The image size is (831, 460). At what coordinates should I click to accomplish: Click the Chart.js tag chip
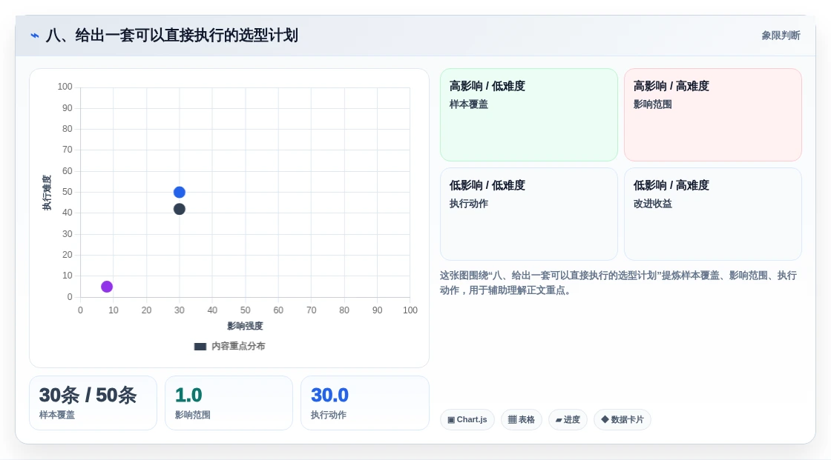coord(467,420)
